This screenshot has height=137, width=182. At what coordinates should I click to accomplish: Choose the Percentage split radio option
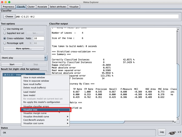coord(5,43)
